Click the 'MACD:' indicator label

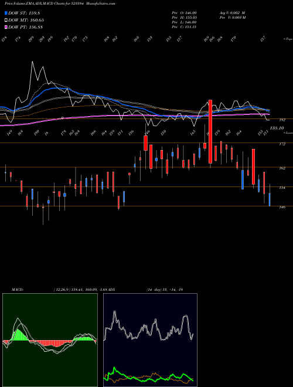18,290
